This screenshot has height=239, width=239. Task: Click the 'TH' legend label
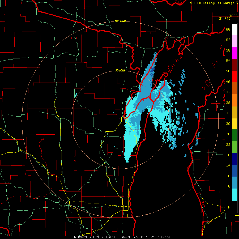(228, 207)
